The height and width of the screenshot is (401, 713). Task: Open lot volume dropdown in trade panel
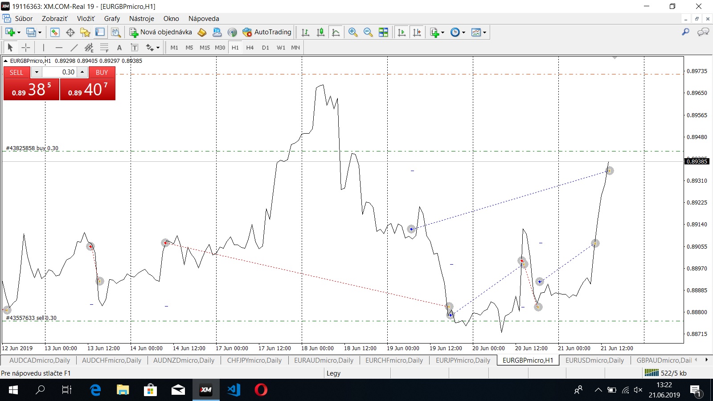click(x=37, y=72)
